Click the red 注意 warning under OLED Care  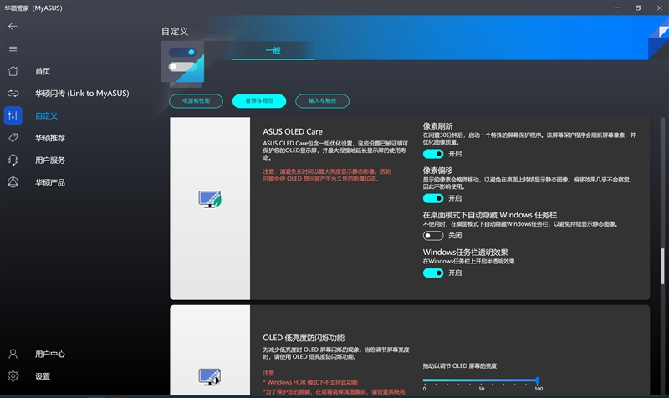pyautogui.click(x=327, y=175)
